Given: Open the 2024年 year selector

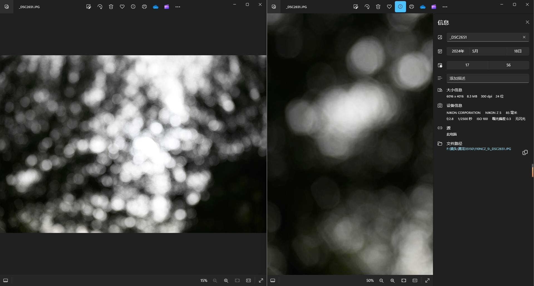Looking at the screenshot, I should click(x=458, y=51).
